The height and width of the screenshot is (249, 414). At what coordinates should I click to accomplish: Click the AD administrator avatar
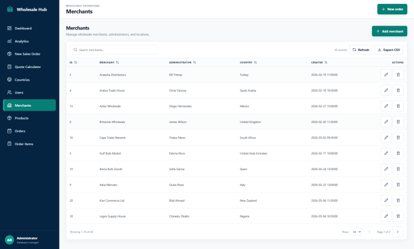coord(10,240)
